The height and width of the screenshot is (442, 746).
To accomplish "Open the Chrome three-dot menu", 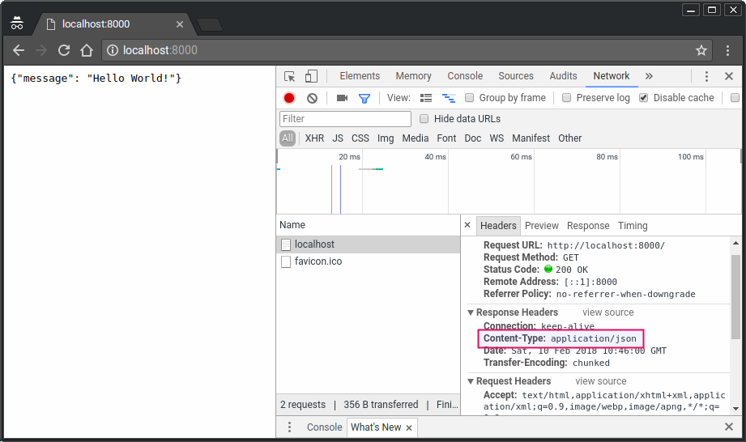I will [x=727, y=50].
